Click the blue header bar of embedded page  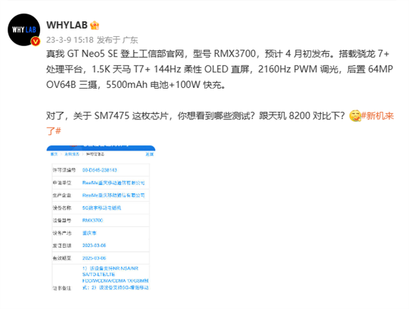point(101,148)
